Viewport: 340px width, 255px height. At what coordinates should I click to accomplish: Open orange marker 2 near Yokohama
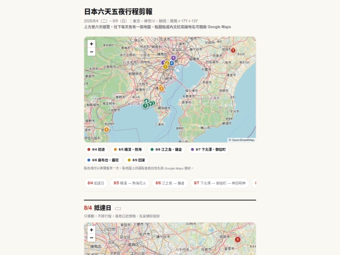point(161,89)
